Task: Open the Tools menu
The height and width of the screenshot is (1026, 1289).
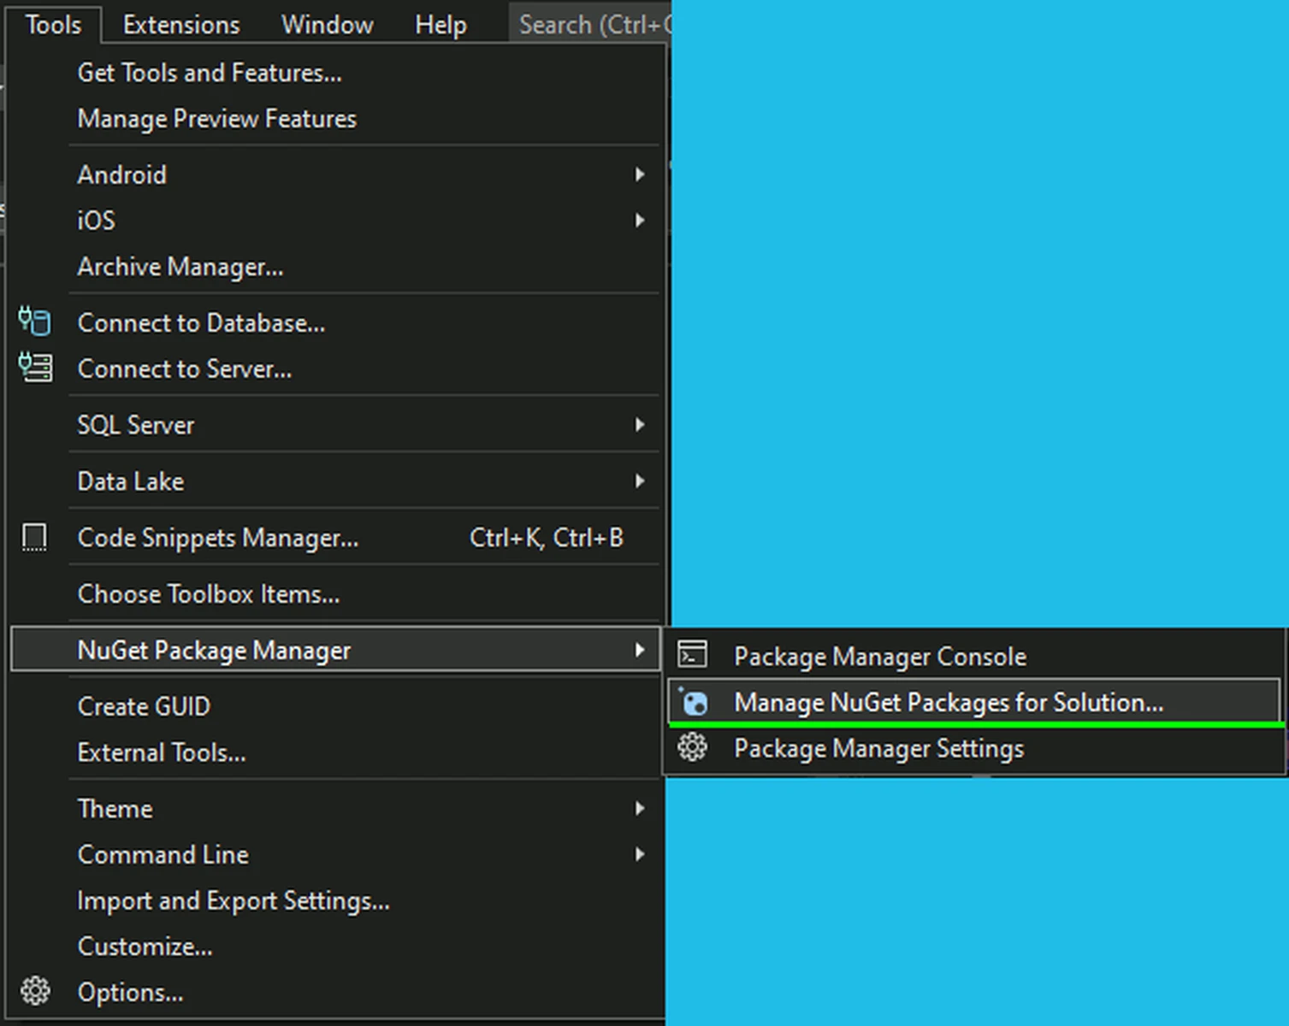Action: coord(53,24)
